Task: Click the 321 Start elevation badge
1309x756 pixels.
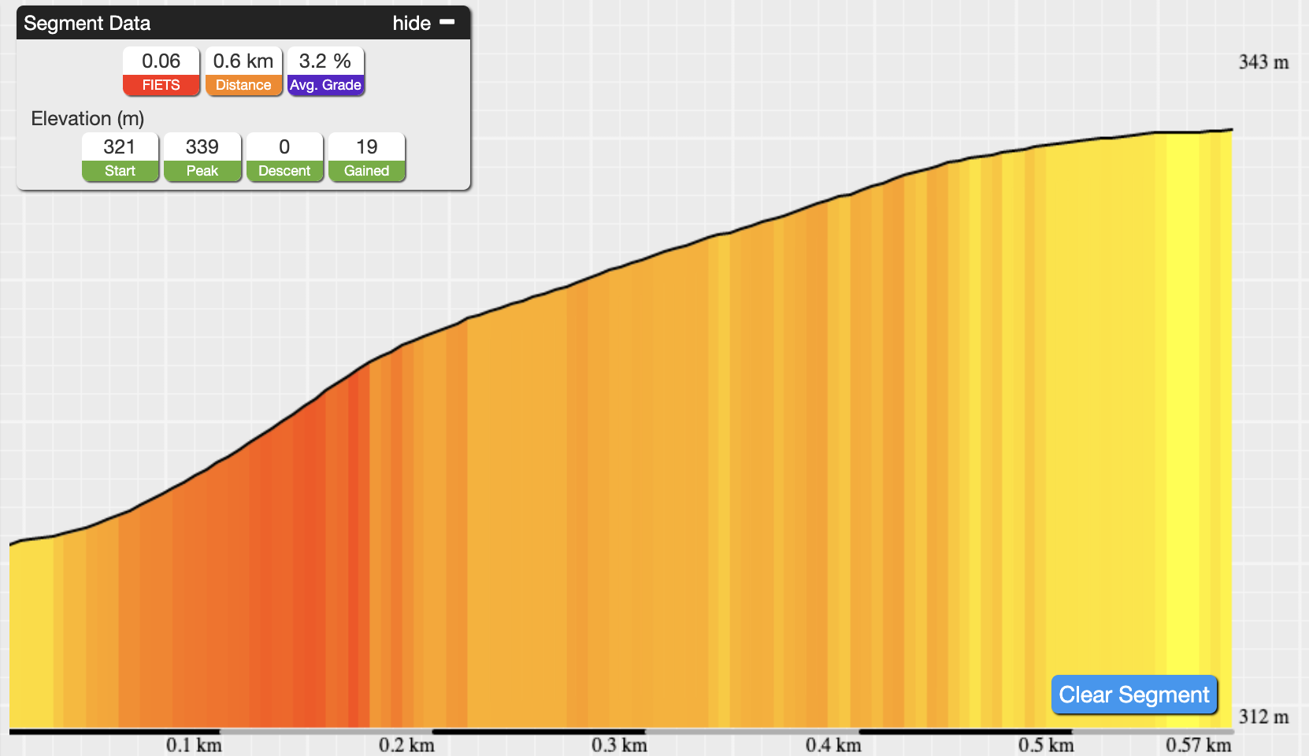Action: 121,157
